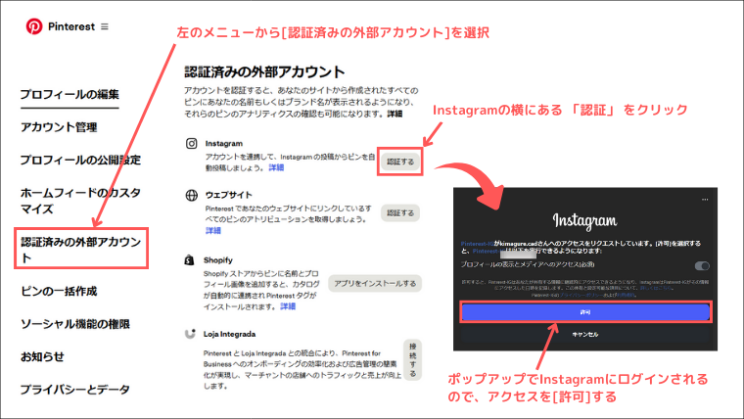
Task: Open アカウント管理 in the sidebar
Action: (x=59, y=127)
